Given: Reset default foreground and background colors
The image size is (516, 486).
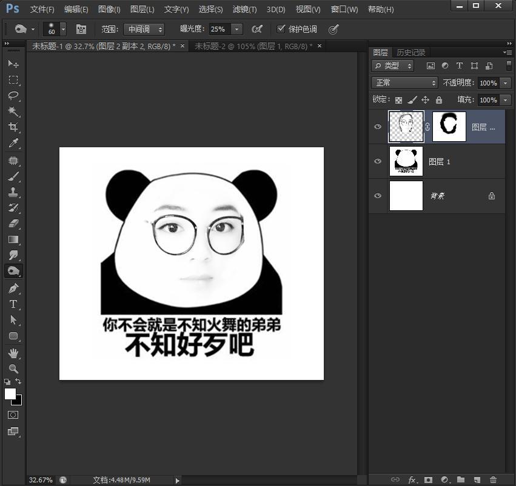Looking at the screenshot, I should tap(7, 382).
